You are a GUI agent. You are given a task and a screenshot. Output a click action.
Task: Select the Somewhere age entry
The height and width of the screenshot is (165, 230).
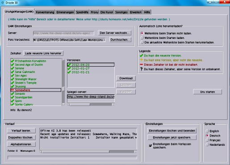[x=36, y=90]
